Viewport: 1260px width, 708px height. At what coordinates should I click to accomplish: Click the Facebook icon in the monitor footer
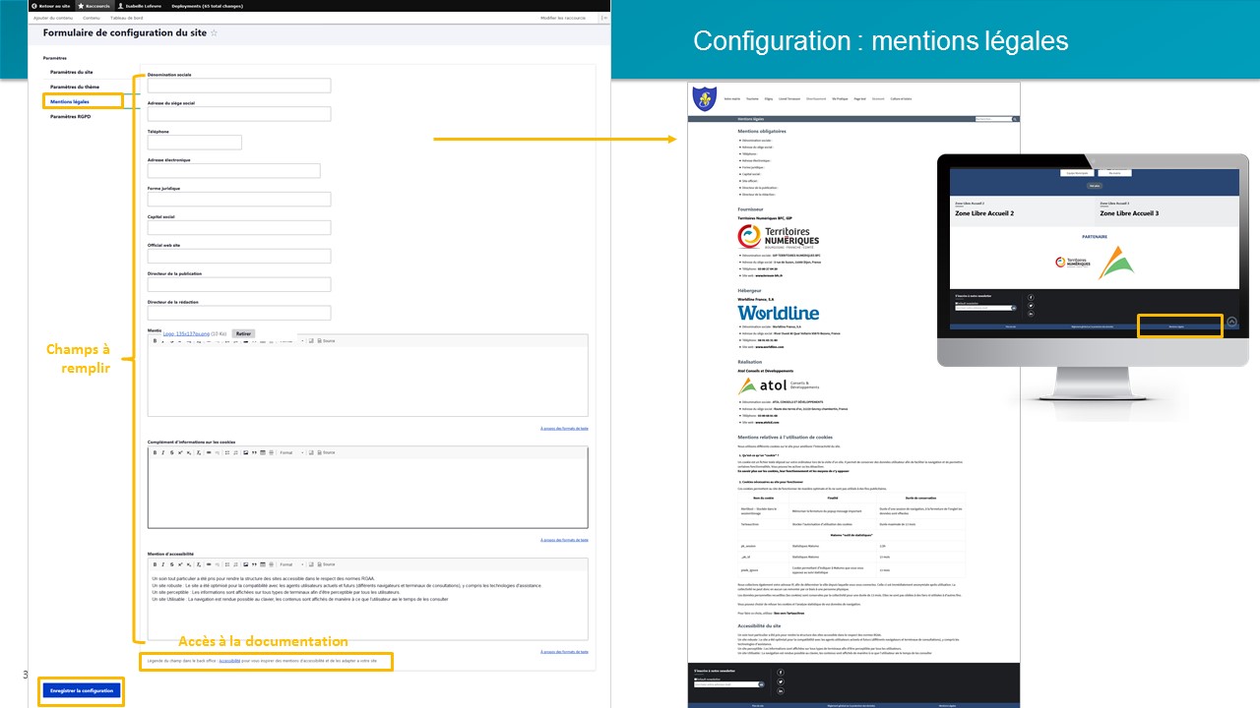coord(1031,297)
